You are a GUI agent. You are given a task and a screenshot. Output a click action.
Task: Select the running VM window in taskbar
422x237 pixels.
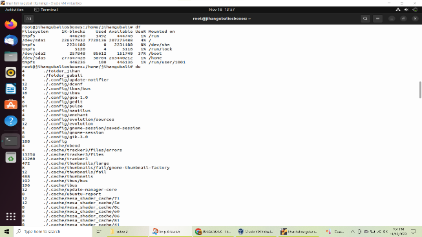[x=299, y=231]
